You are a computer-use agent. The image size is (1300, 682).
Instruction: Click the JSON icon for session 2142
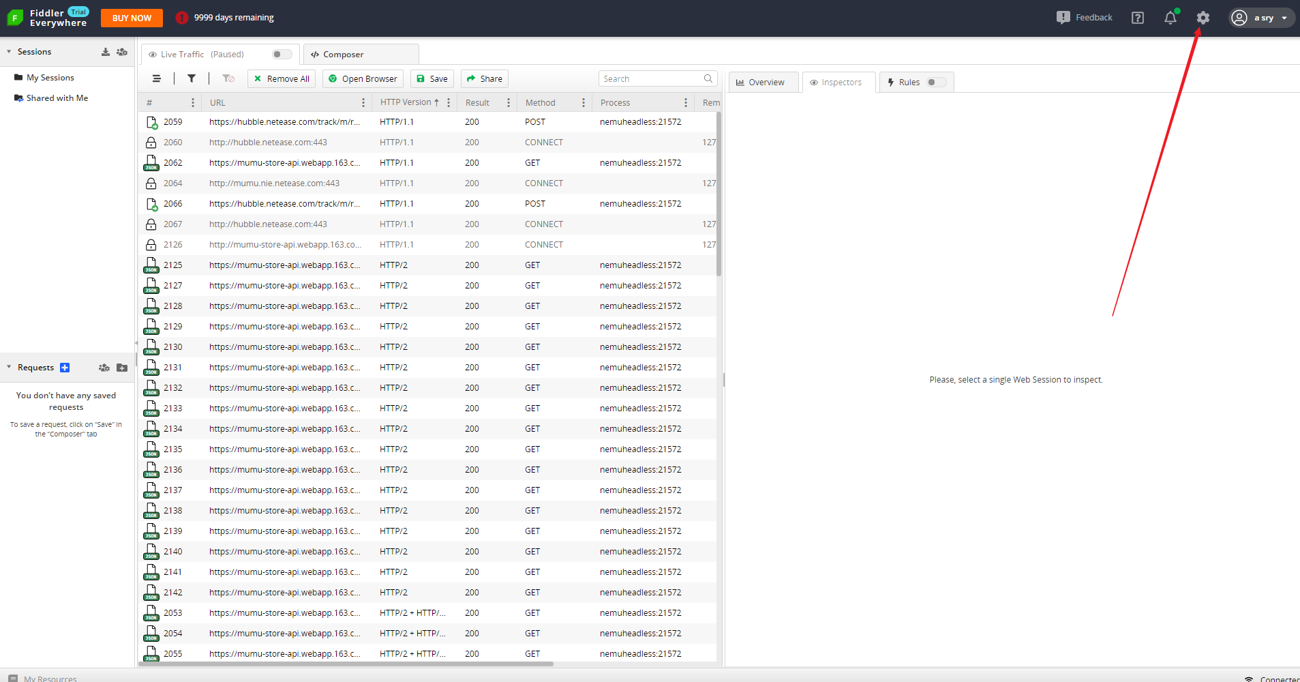point(151,593)
